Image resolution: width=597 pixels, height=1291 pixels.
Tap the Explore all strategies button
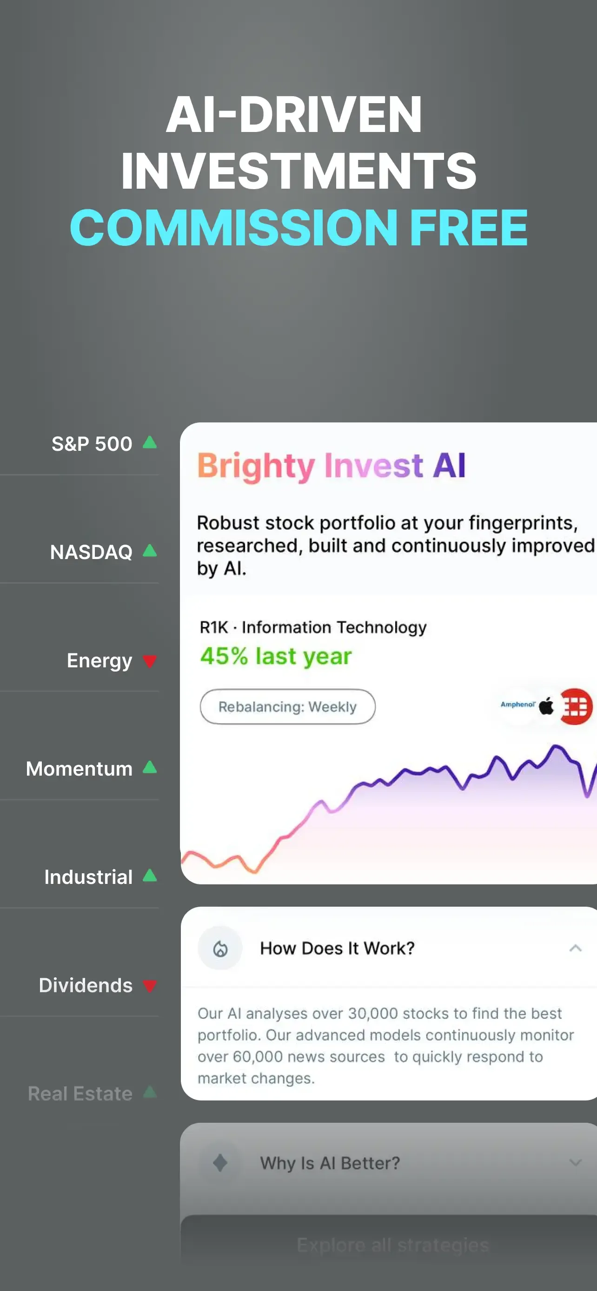pos(392,1245)
